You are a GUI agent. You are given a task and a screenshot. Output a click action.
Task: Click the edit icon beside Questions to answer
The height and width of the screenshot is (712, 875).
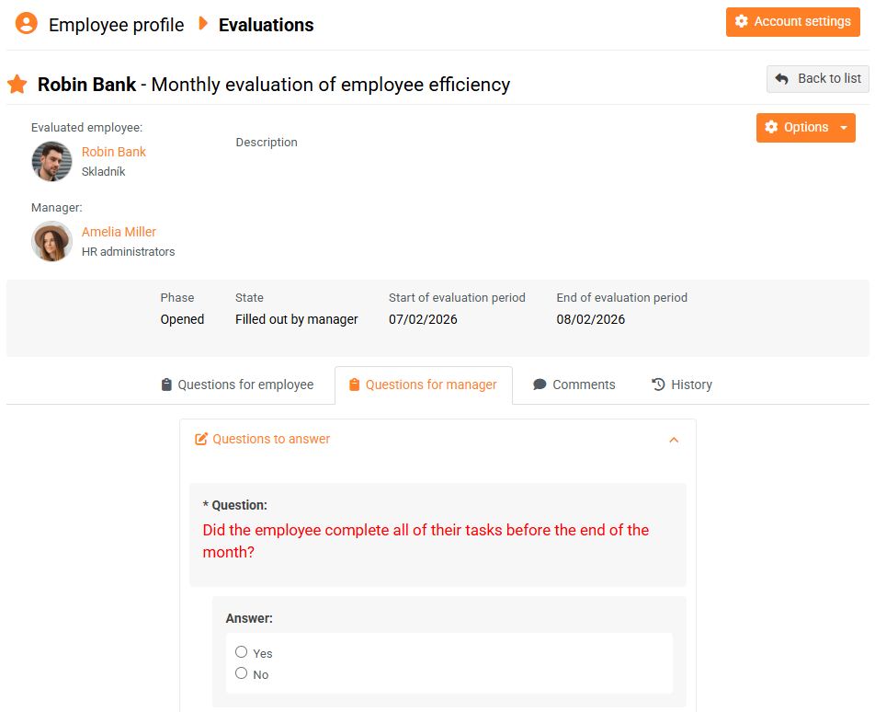[x=201, y=440]
